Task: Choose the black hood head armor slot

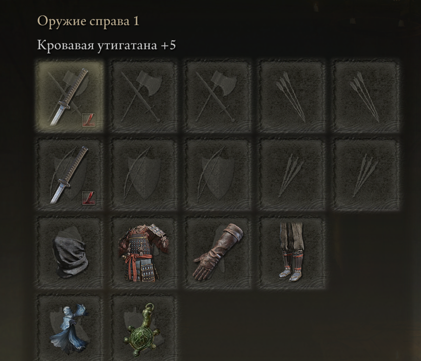Action: coord(70,252)
